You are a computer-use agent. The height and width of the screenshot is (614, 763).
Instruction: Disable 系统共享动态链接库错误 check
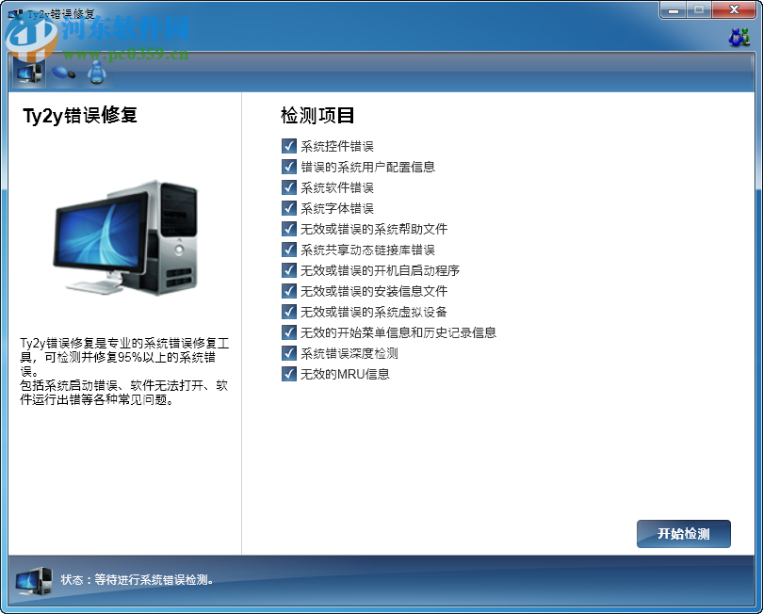tap(288, 250)
